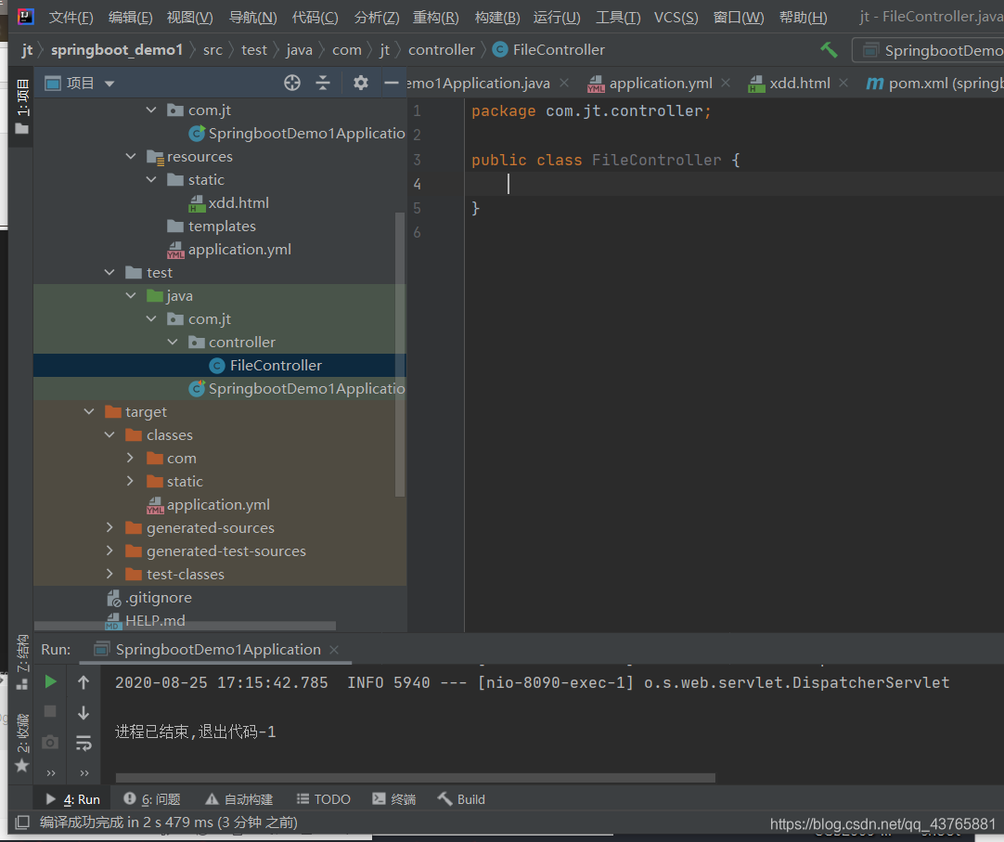Click the project tree vertical scrollbar
The width and height of the screenshot is (1004, 842).
pos(400,355)
